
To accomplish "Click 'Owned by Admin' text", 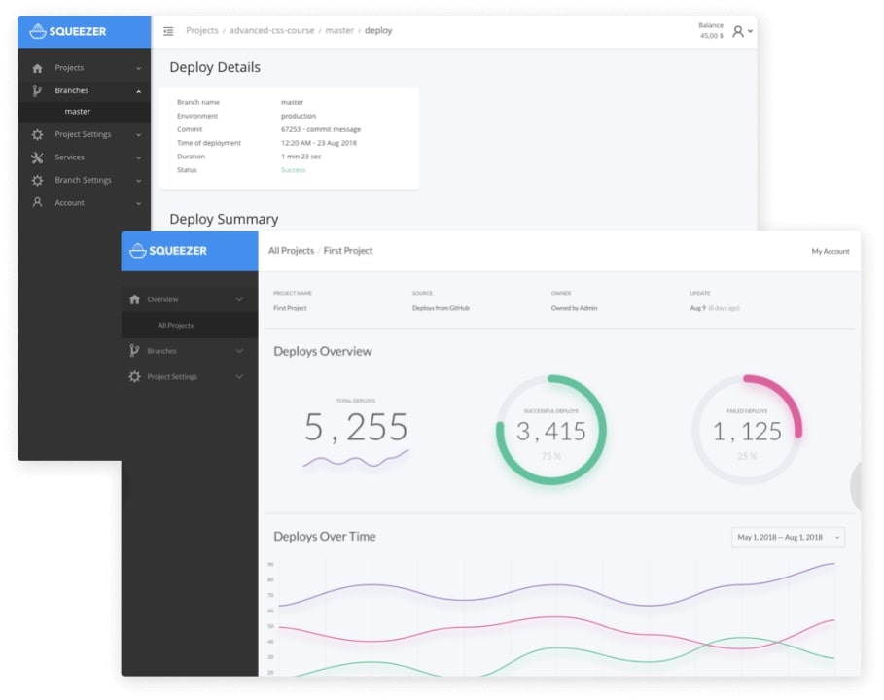I will point(574,308).
